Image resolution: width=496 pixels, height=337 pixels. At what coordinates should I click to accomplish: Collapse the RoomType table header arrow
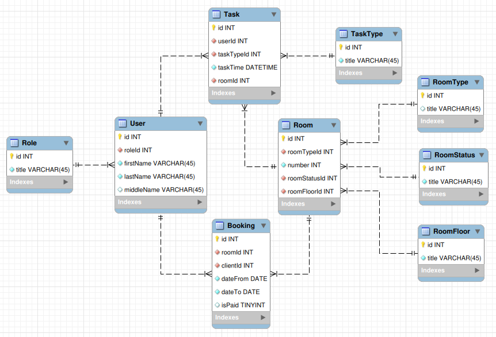pos(476,82)
